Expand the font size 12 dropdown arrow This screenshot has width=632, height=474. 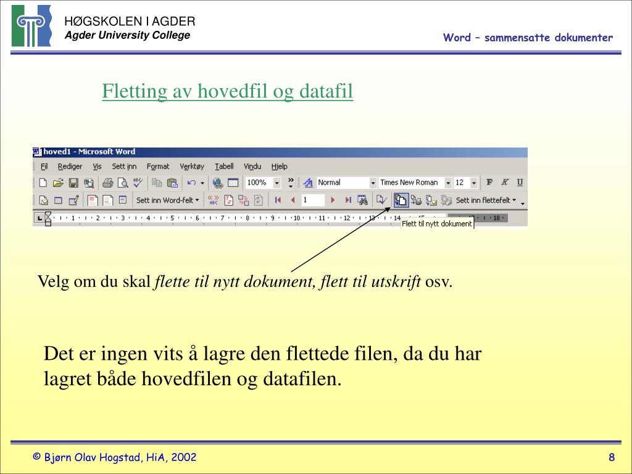point(474,183)
